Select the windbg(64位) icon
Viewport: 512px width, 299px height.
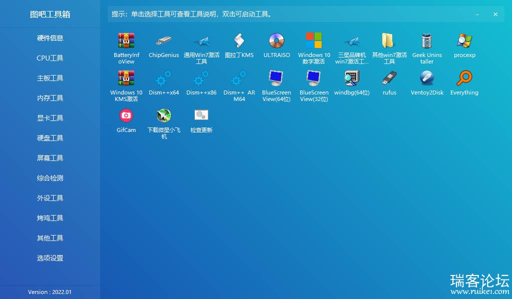(352, 78)
